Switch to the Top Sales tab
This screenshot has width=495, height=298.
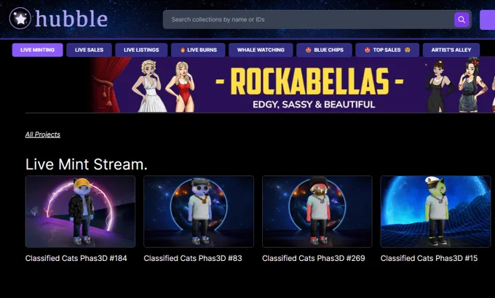[x=387, y=50]
